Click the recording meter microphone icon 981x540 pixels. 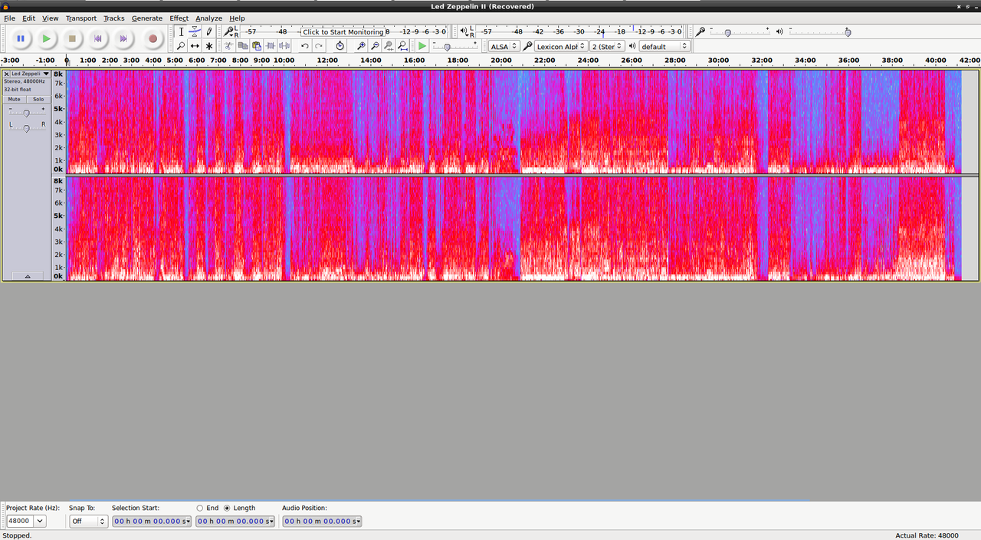(x=230, y=31)
